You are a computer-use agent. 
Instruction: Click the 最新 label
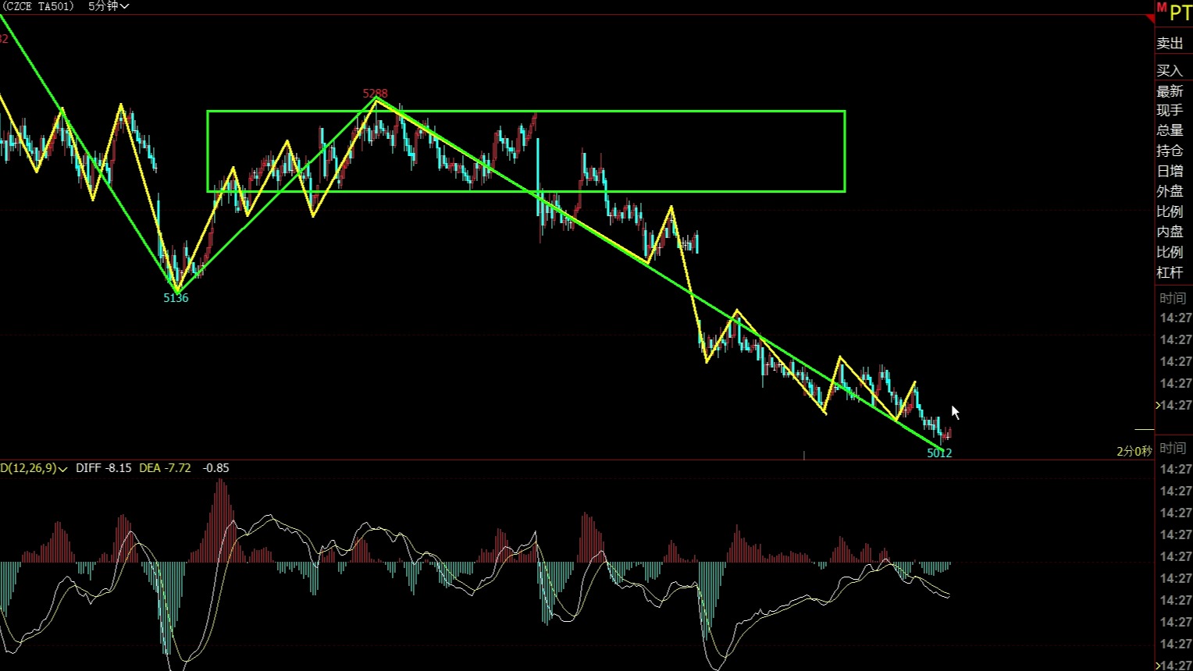pos(1170,91)
